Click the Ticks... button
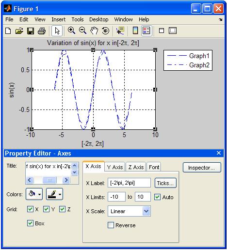 click(x=165, y=183)
